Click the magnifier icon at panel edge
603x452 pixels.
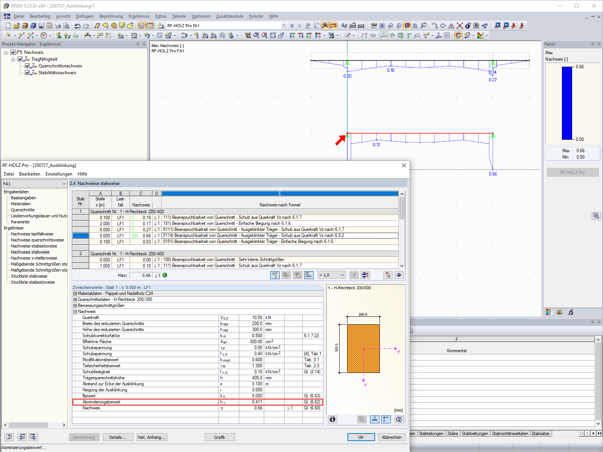tap(596, 216)
